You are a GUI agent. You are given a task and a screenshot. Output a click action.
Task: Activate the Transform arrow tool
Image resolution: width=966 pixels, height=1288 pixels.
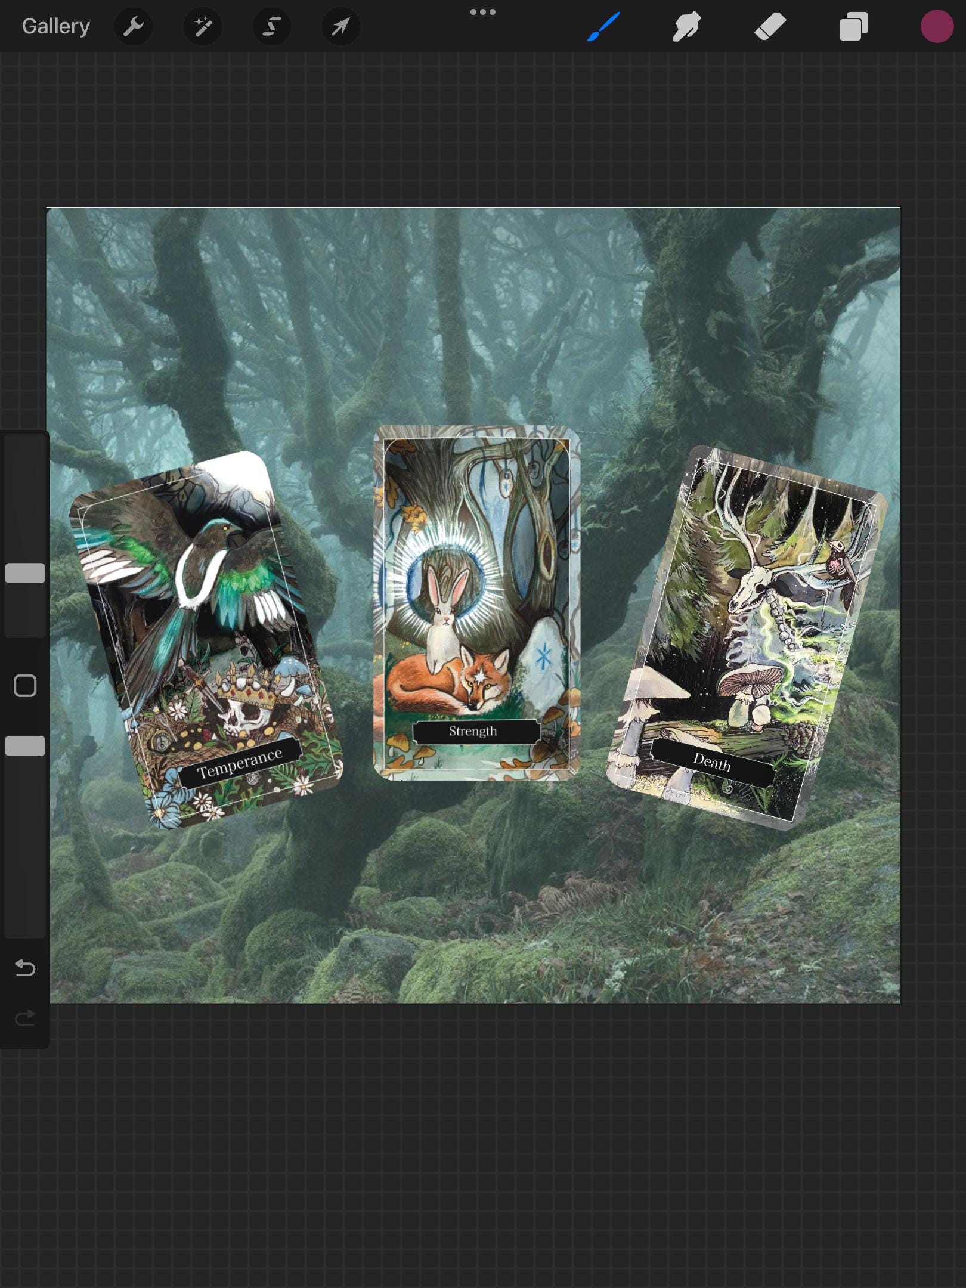click(341, 26)
